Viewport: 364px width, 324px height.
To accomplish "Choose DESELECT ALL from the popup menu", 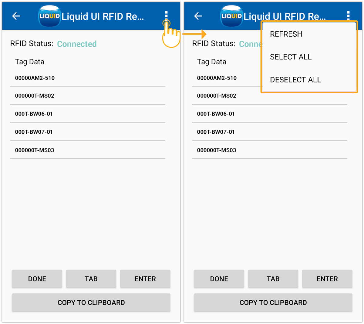I will tap(295, 79).
